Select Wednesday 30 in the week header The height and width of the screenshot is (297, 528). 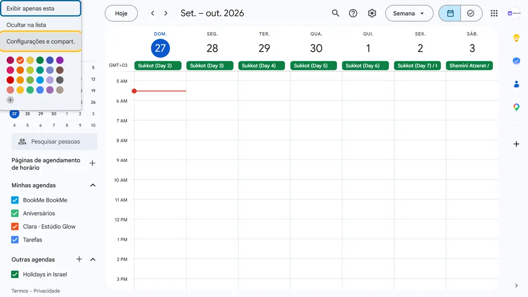click(x=316, y=48)
